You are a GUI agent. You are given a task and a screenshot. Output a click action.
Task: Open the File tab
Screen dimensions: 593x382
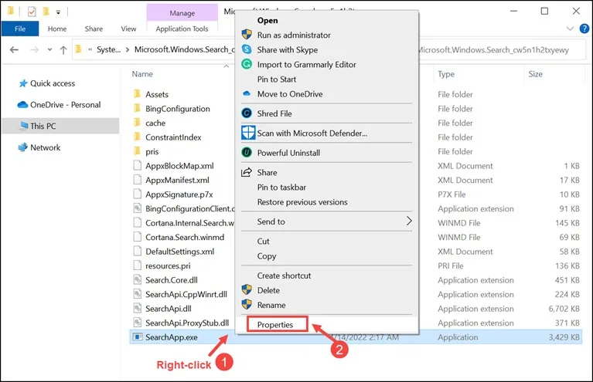(x=20, y=29)
